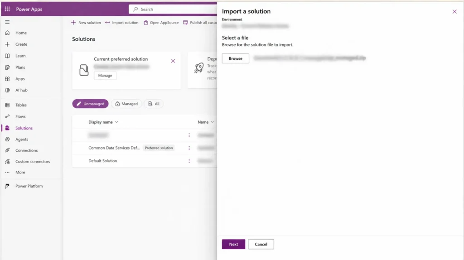The height and width of the screenshot is (260, 464).
Task: Select the Unmanaged filter tab
Action: coord(90,104)
